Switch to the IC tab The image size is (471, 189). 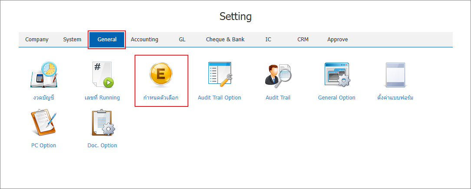coord(268,40)
